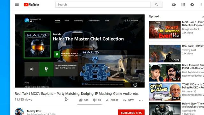This screenshot has height=115, width=204.
Task: Open Real Talk Halo's suggested video title
Action: (x=193, y=46)
